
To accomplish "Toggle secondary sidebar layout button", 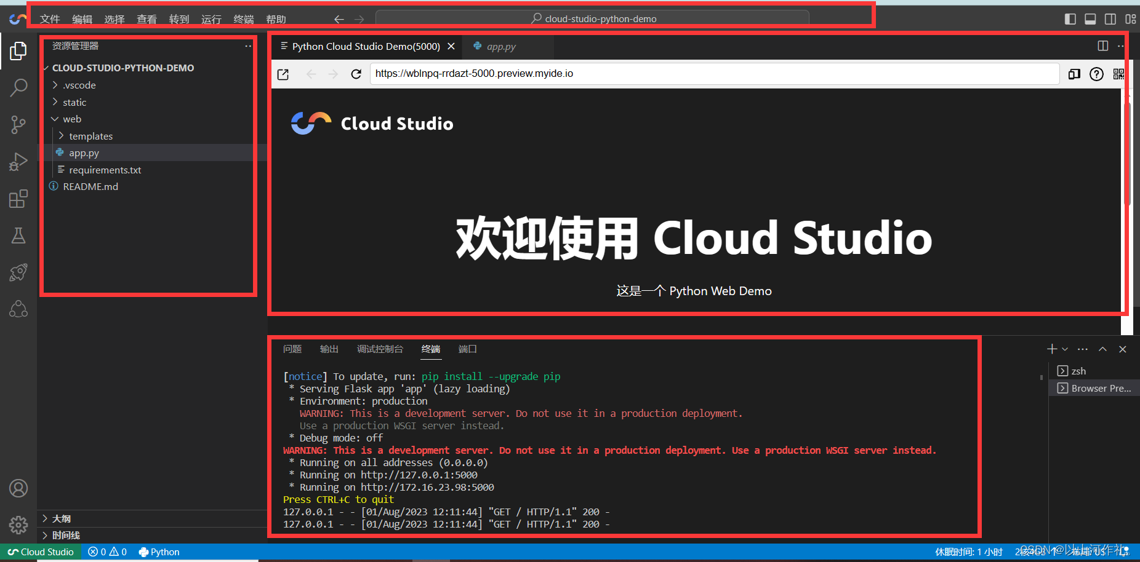I will click(1110, 19).
